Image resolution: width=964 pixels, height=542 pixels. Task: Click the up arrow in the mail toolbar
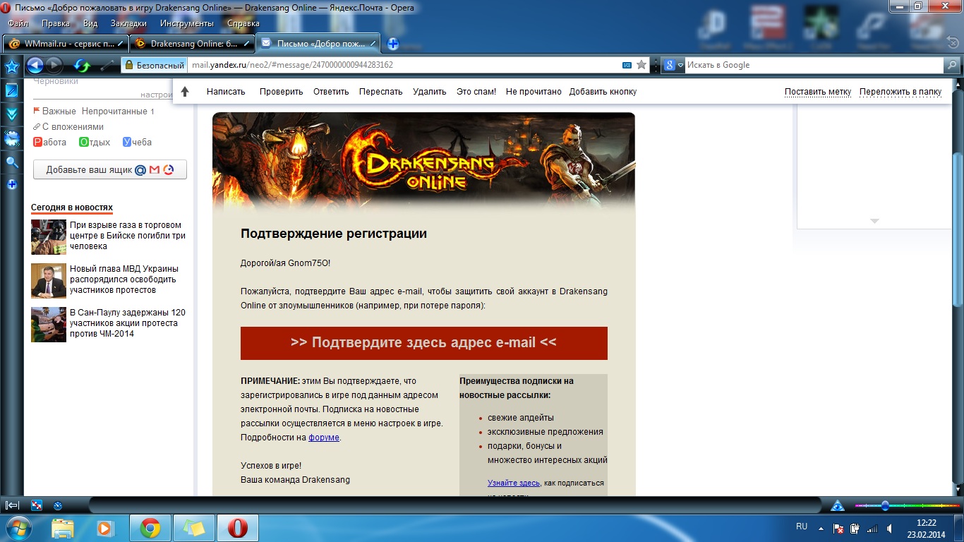pos(185,92)
